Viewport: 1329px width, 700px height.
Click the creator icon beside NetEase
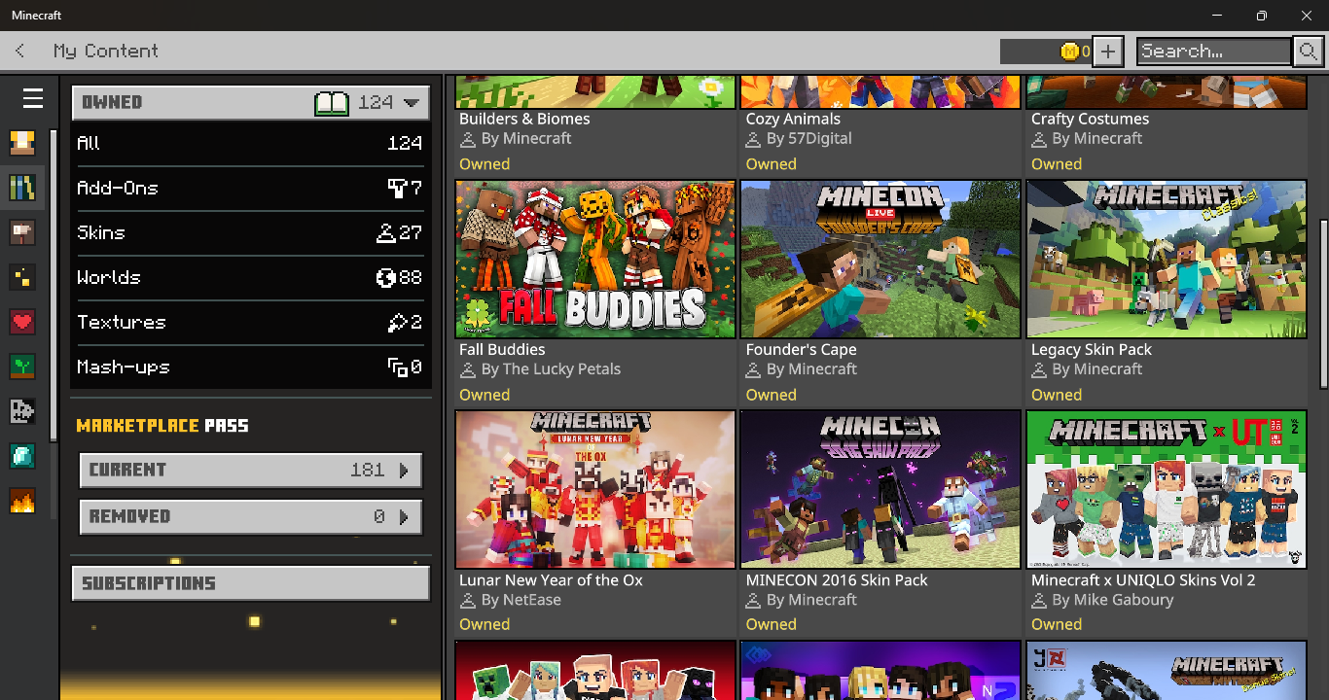(468, 600)
